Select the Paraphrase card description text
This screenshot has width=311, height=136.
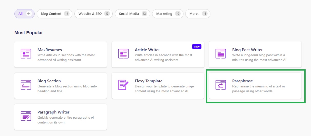(x=258, y=89)
